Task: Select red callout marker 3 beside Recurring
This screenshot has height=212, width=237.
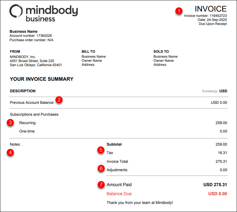Action: pos(11,123)
